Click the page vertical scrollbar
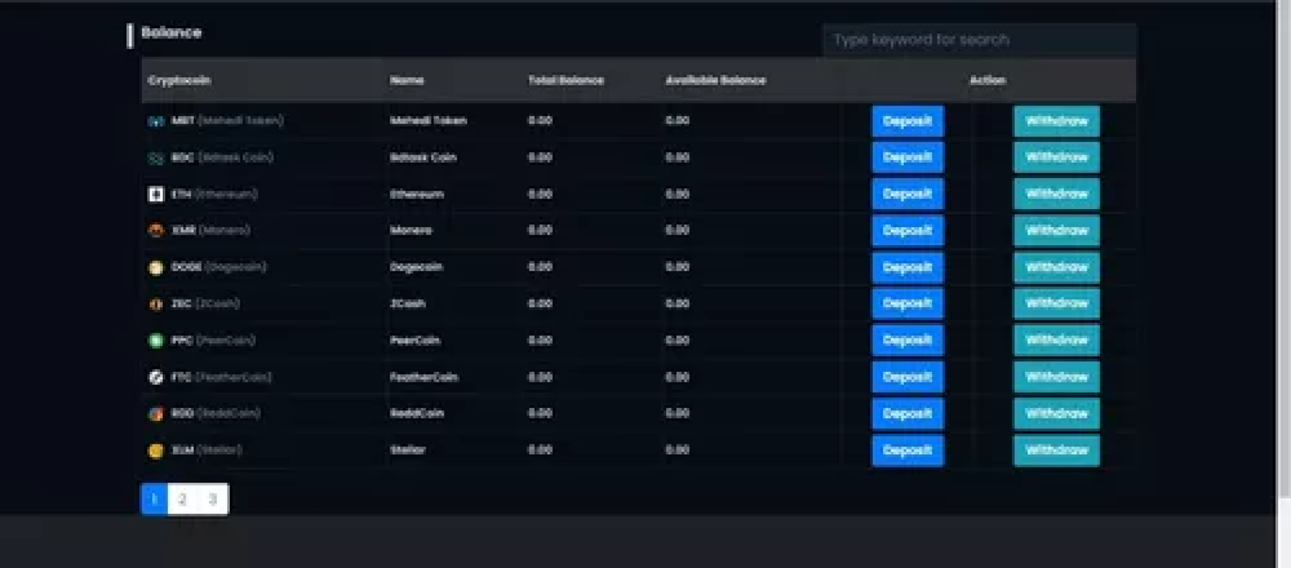The height and width of the screenshot is (568, 1291). (1283, 242)
